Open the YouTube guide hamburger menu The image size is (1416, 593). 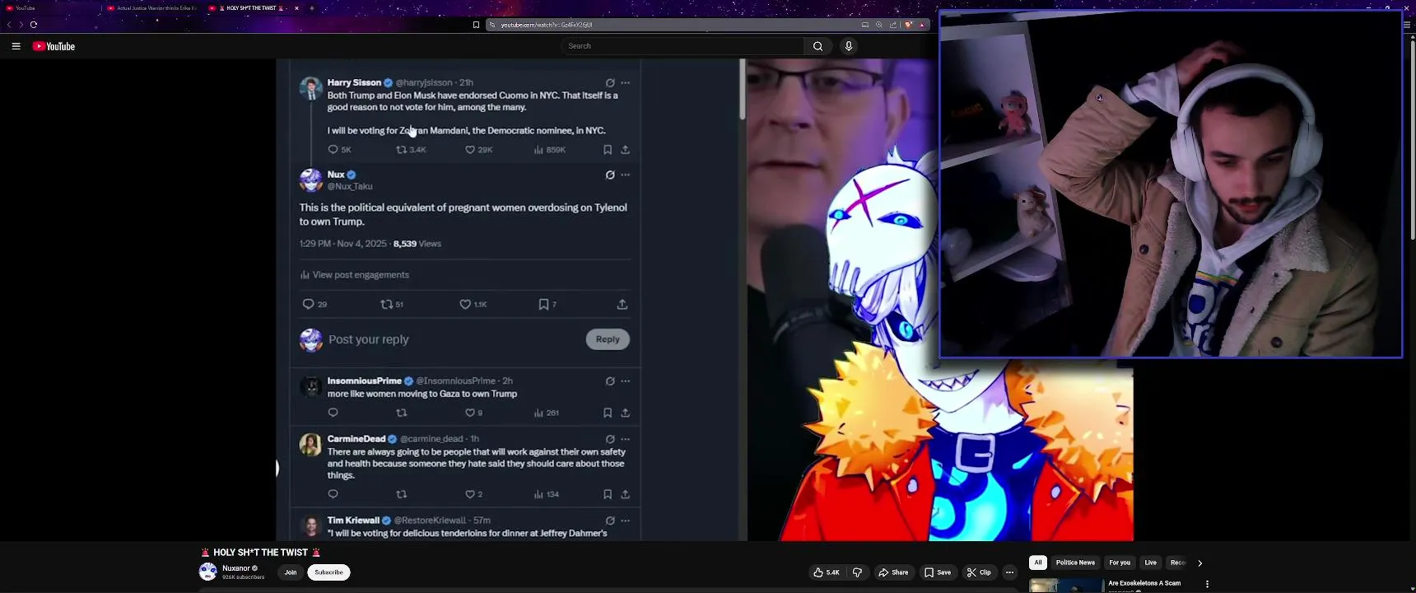tap(16, 47)
